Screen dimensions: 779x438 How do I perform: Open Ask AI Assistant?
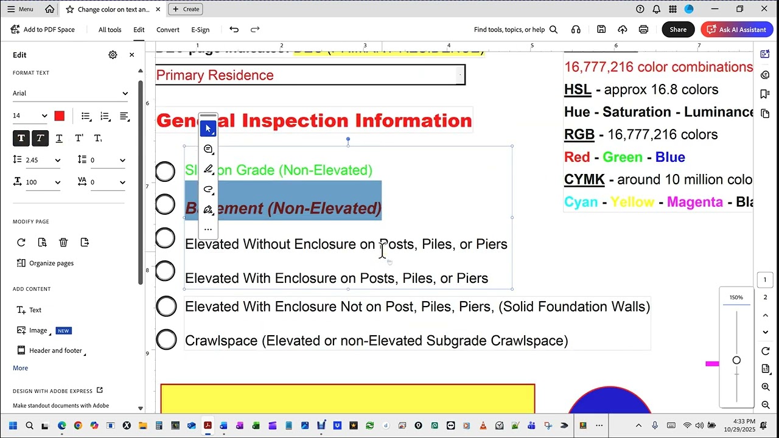click(x=737, y=29)
